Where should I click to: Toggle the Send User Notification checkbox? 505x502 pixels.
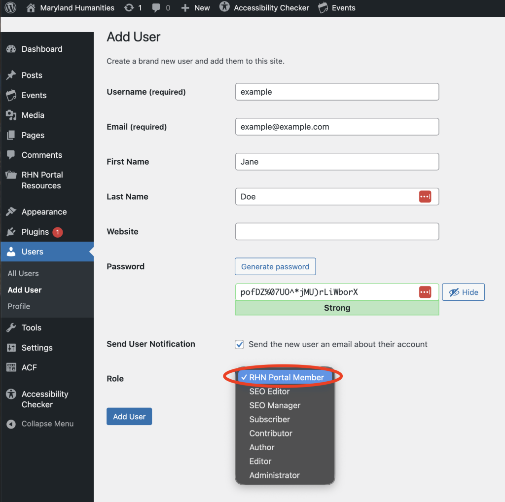(x=239, y=344)
